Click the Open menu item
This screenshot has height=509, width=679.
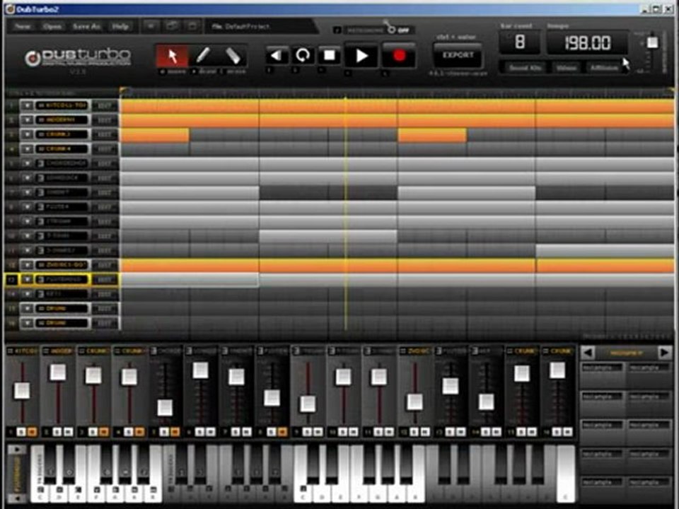[52, 26]
